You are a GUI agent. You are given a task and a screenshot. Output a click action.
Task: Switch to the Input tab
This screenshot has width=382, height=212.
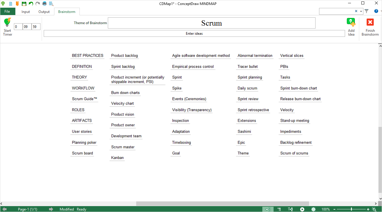tap(26, 12)
